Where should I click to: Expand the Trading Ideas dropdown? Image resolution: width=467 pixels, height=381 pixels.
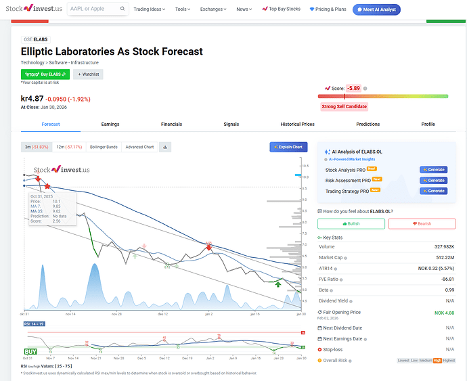[x=150, y=9]
